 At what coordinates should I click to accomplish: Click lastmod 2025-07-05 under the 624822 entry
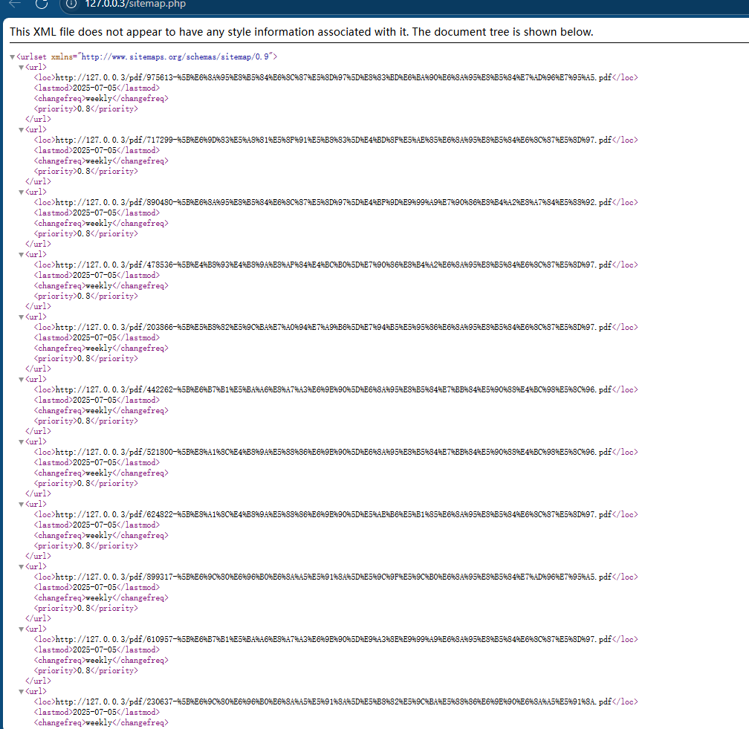pyautogui.click(x=97, y=525)
